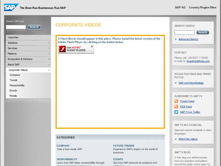This screenshot has height=166, width=221.
Task: Click the broadcast@sap.com email link
Action: tap(198, 61)
